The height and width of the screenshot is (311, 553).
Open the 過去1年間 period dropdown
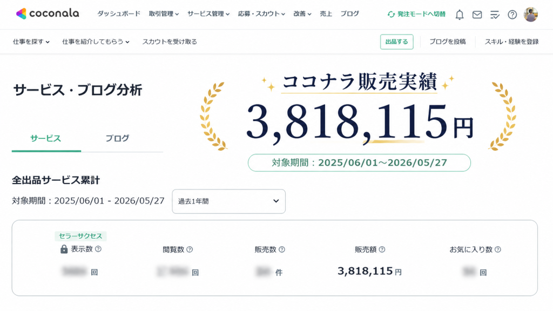coord(228,201)
